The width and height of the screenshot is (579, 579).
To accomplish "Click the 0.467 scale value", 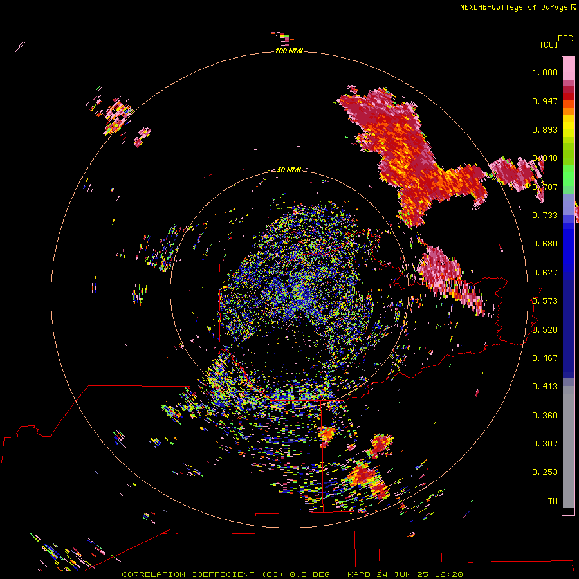I will tap(545, 358).
